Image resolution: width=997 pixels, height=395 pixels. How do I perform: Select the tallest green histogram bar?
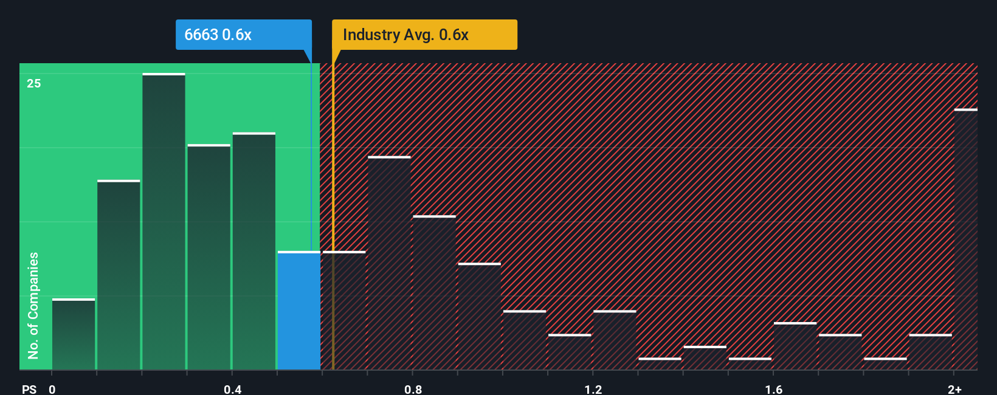pyautogui.click(x=164, y=222)
